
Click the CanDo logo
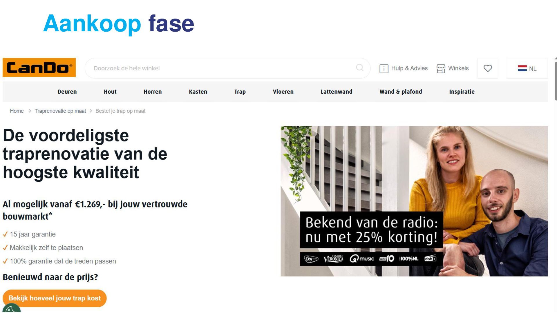point(39,68)
